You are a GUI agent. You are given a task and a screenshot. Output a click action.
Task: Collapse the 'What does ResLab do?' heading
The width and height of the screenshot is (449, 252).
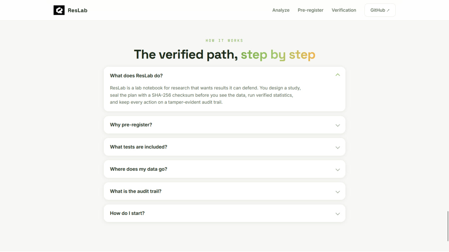pyautogui.click(x=136, y=76)
